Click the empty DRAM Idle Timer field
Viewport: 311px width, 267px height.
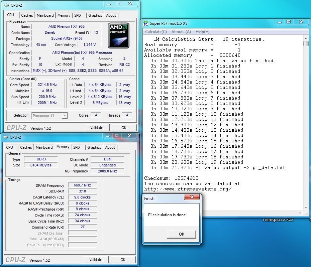83,233
